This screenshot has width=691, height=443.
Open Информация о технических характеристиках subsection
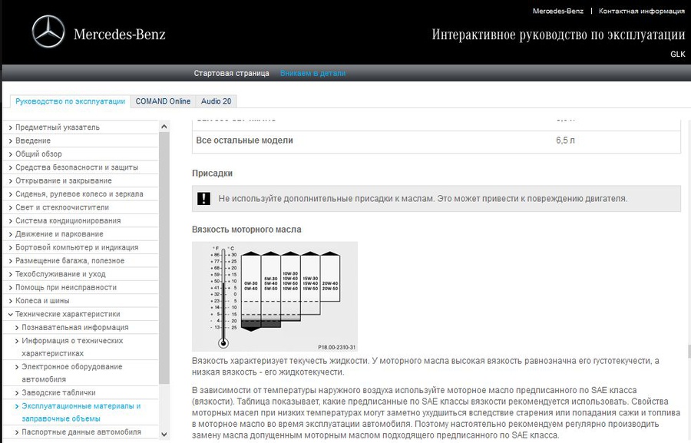(x=72, y=347)
